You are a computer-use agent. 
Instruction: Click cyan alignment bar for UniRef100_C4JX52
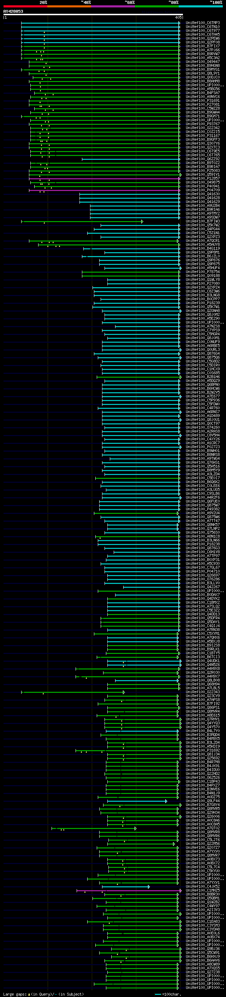pos(126,887)
